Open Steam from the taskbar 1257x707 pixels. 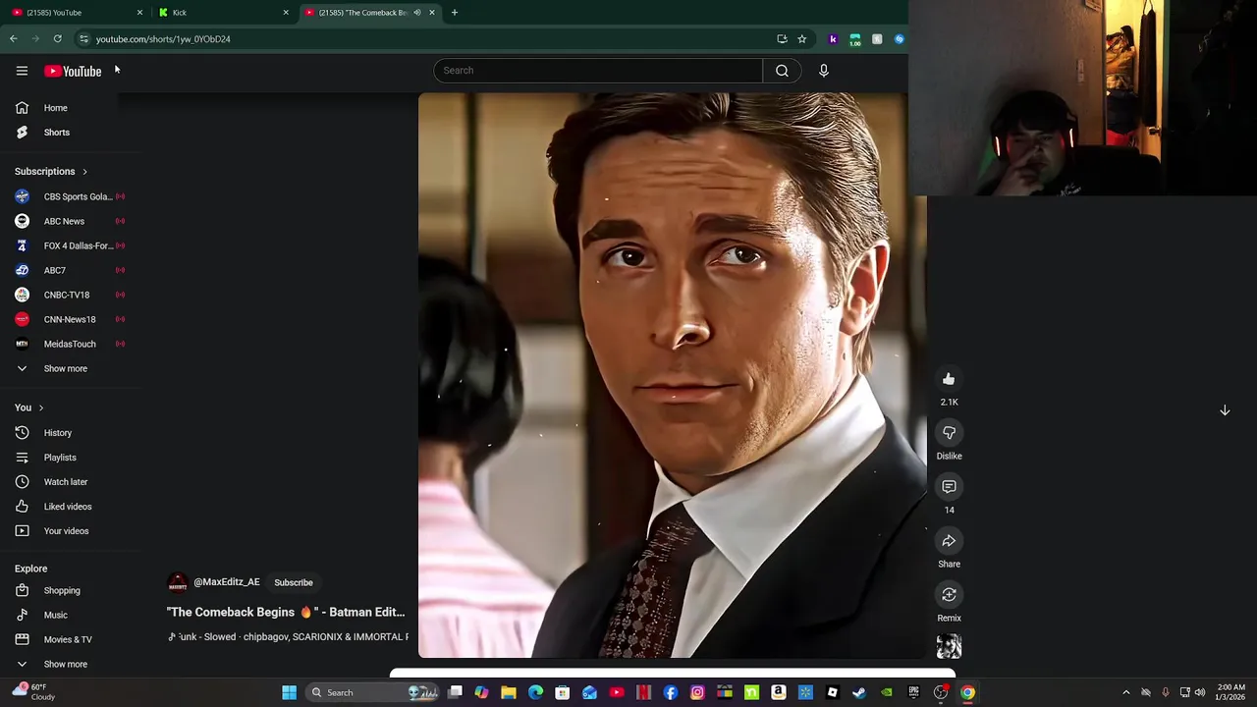click(859, 693)
